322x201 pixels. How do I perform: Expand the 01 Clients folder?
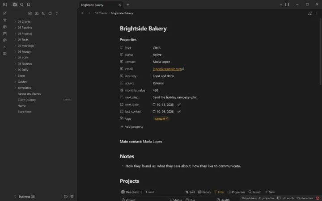tap(15, 21)
